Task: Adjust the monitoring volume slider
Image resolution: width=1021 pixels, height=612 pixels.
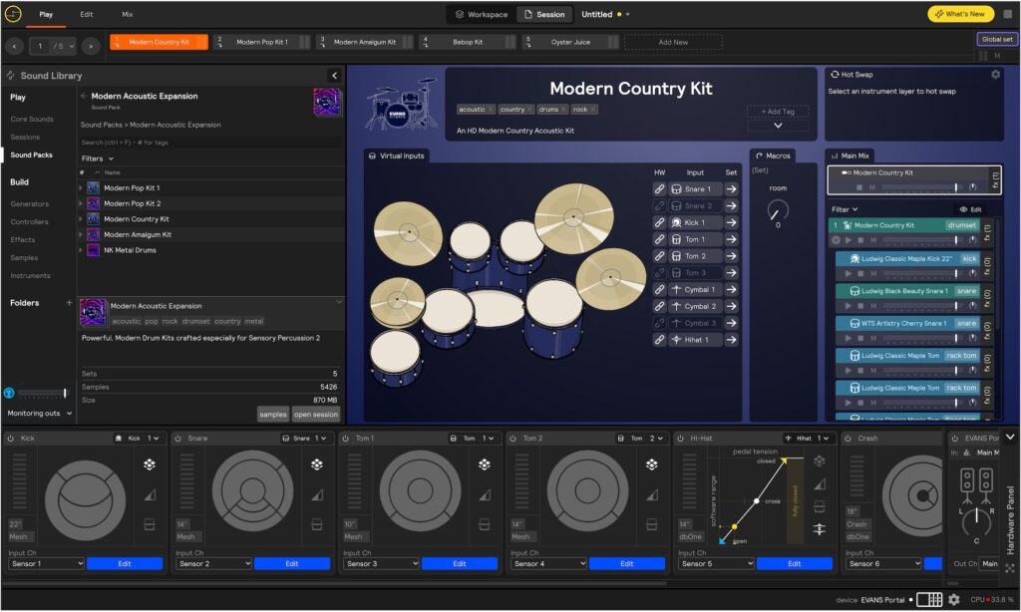Action: [42, 393]
